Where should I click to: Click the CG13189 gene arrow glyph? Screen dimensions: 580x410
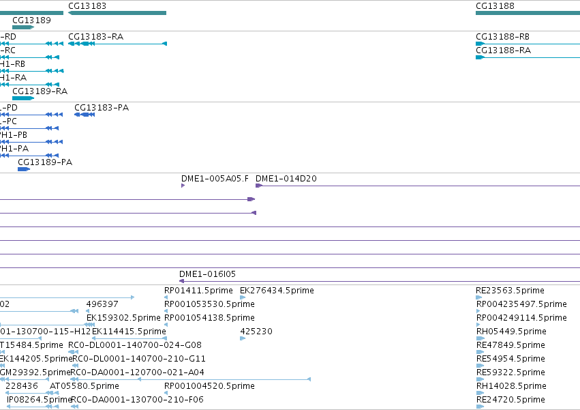click(23, 27)
